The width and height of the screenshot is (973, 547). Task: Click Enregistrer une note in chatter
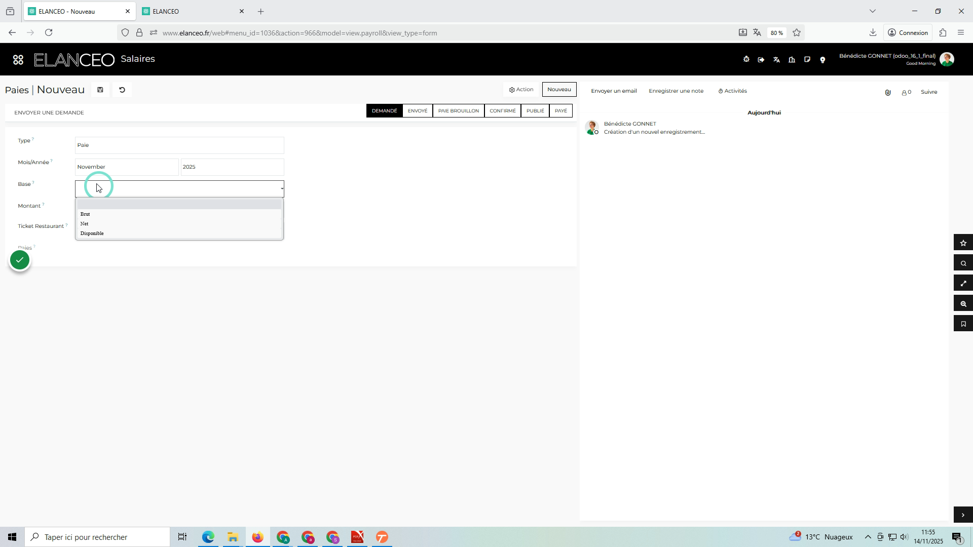[x=676, y=91]
